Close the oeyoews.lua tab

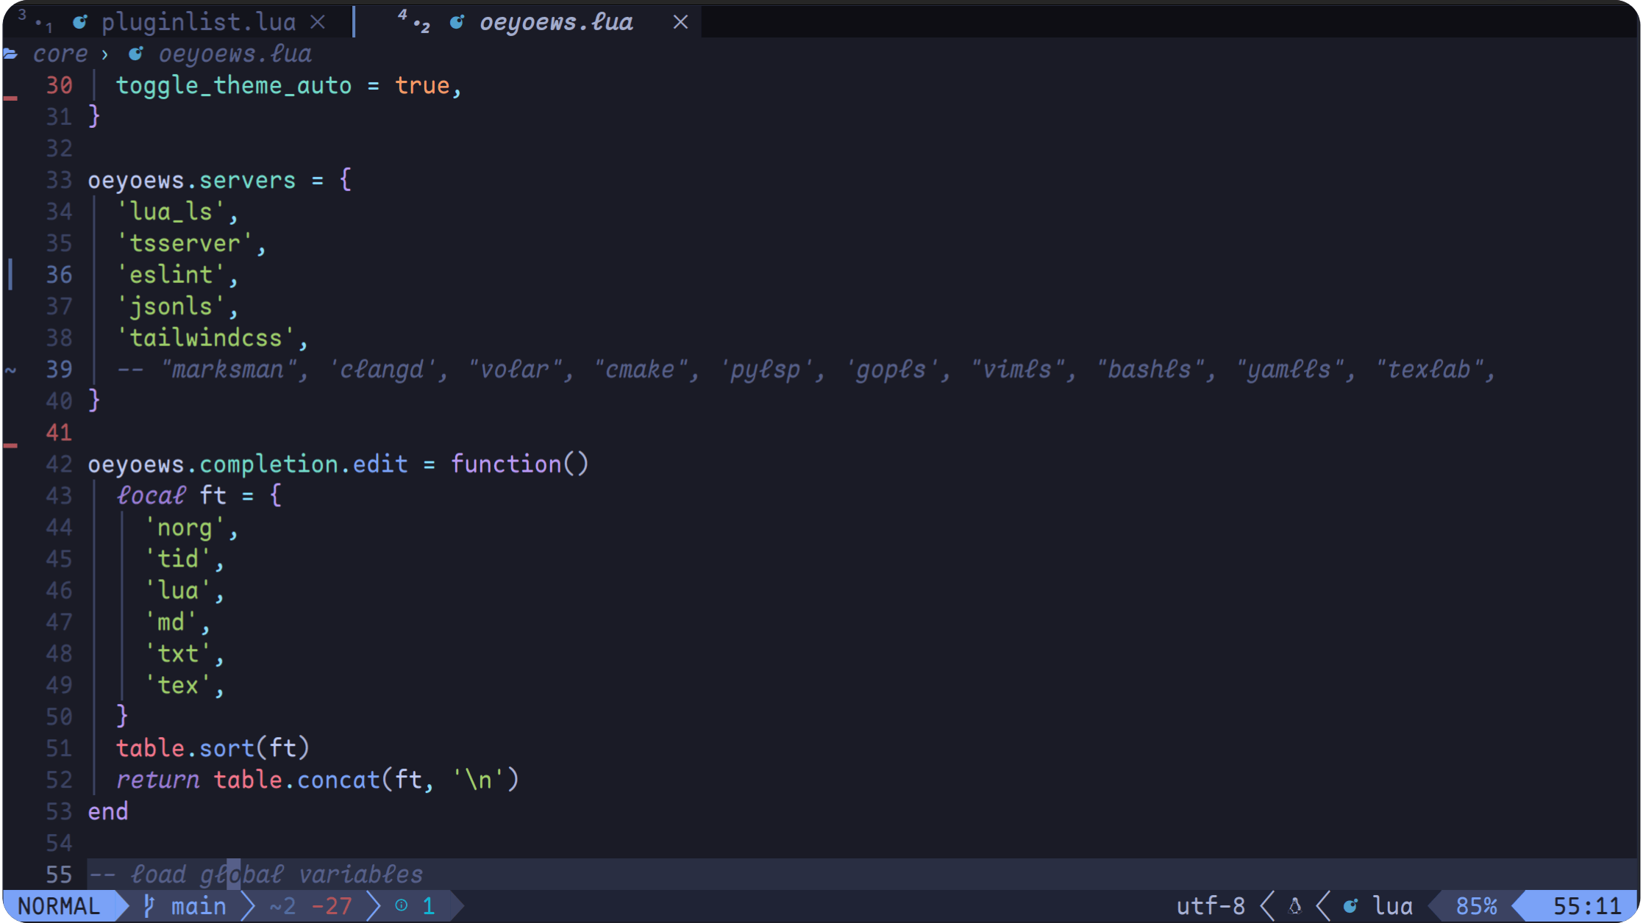point(680,23)
